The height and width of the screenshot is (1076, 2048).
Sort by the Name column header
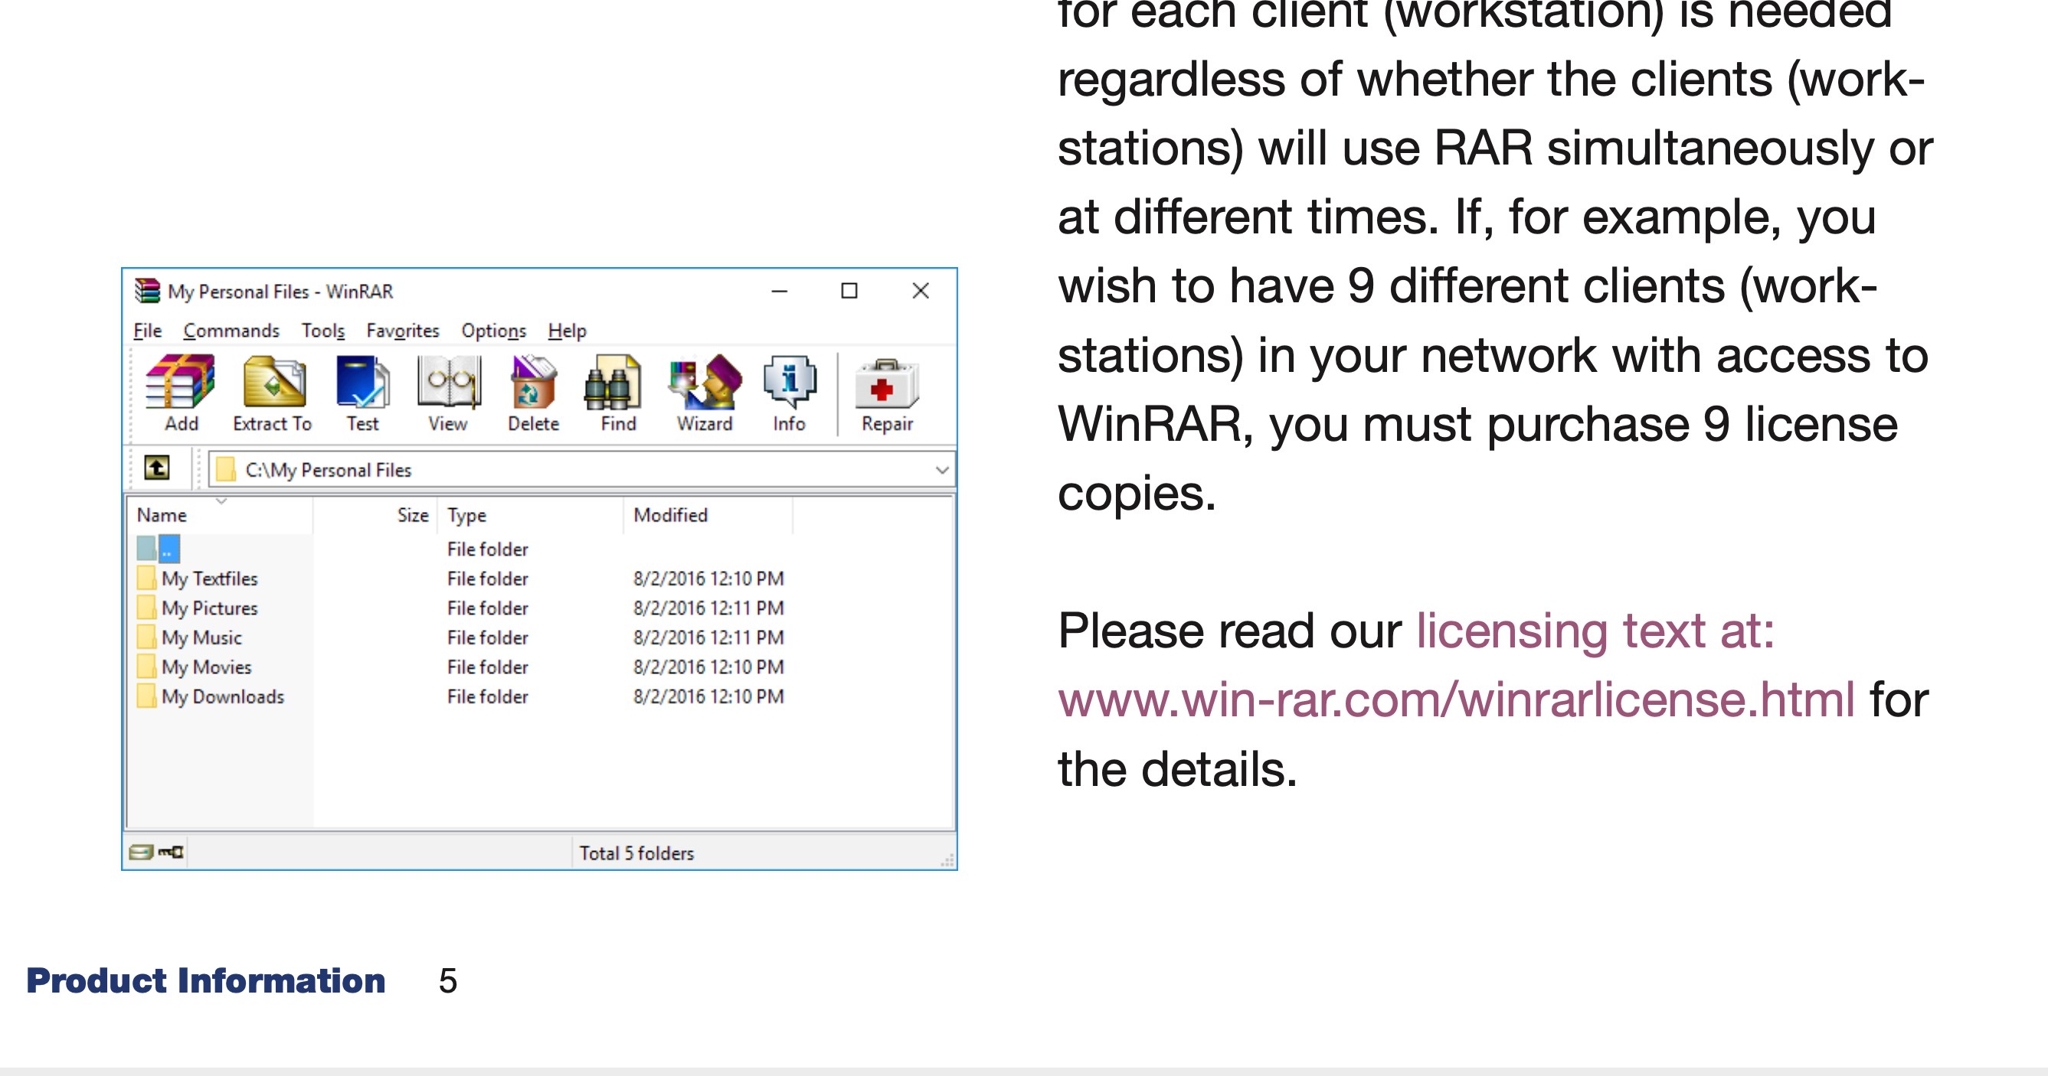point(162,515)
